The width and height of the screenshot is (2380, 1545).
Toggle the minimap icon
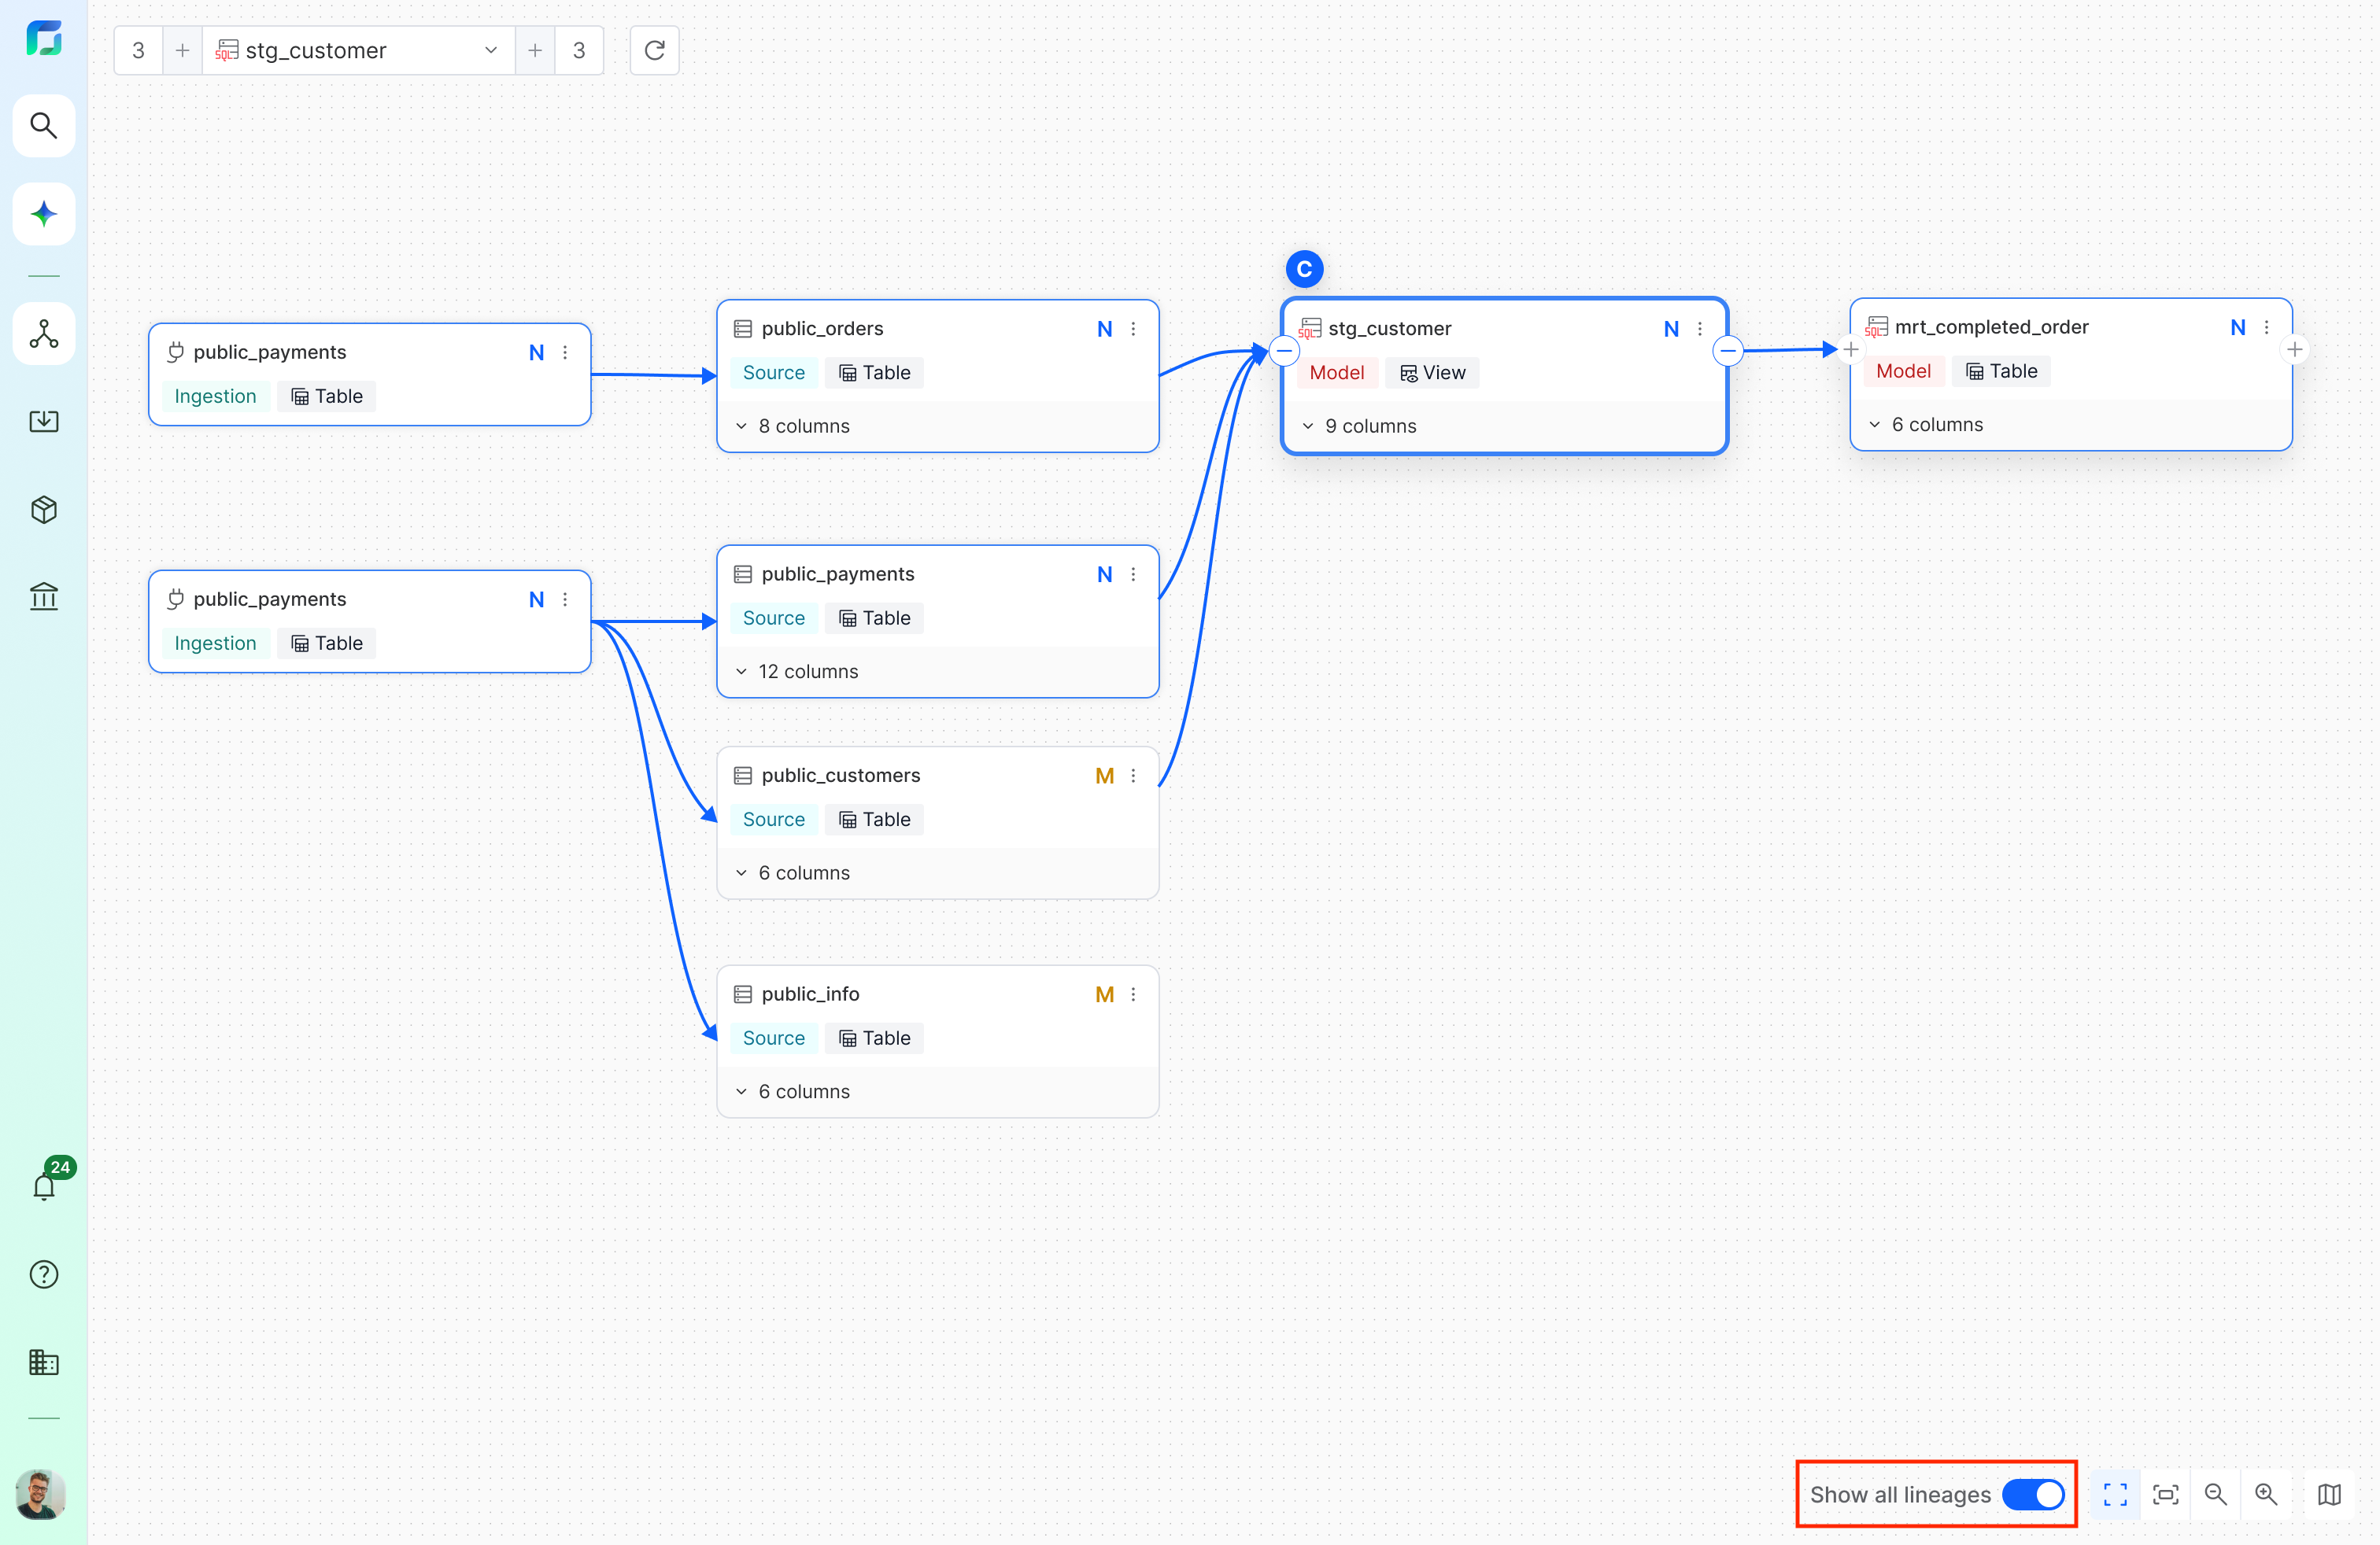tap(2329, 1494)
